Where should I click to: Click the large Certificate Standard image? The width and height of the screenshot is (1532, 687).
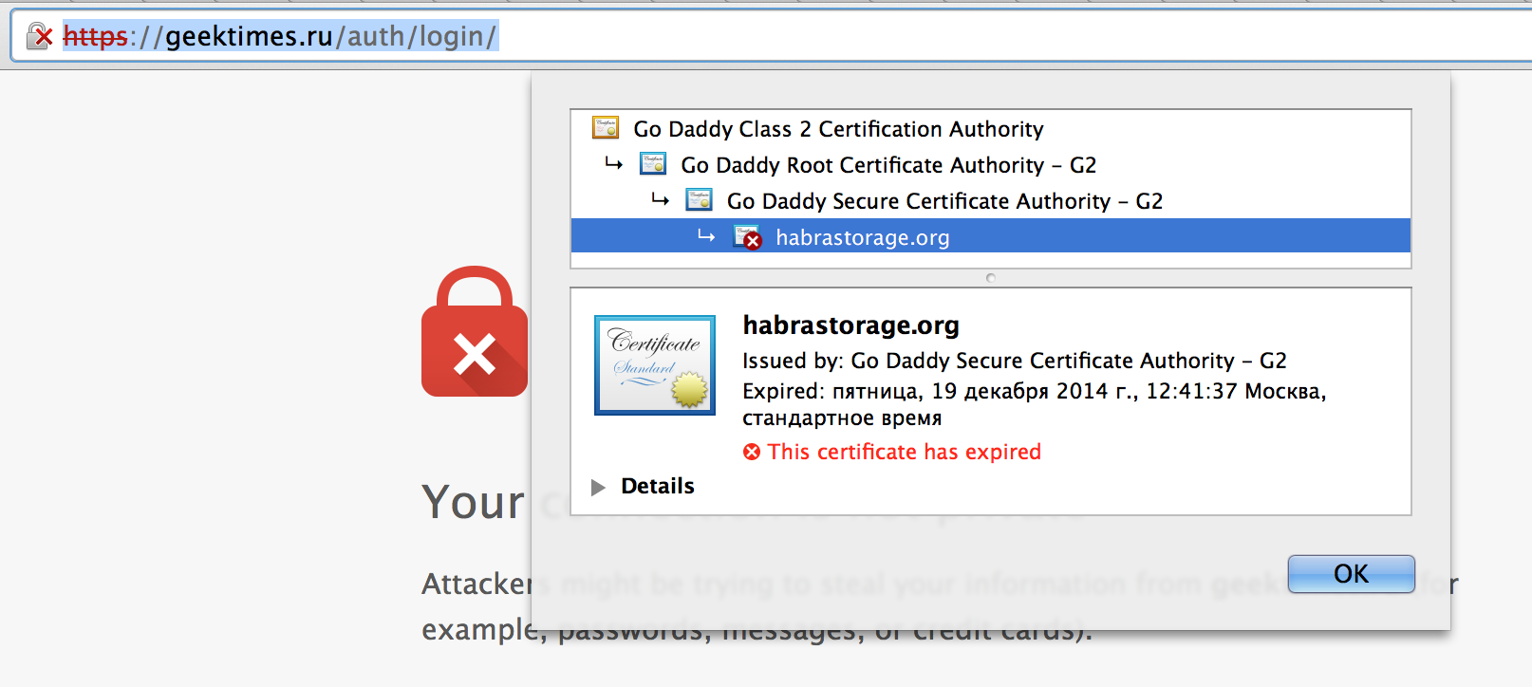pos(655,365)
